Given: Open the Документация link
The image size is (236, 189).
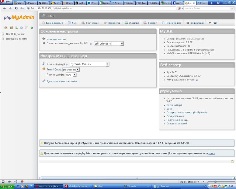Looking at the screenshot, I should click(x=174, y=105).
